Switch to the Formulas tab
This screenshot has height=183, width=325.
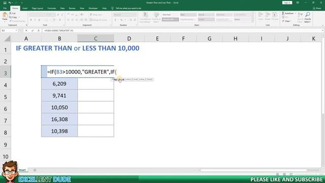pyautogui.click(x=52, y=8)
